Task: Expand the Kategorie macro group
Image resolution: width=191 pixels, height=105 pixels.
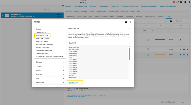Action: click(63, 62)
